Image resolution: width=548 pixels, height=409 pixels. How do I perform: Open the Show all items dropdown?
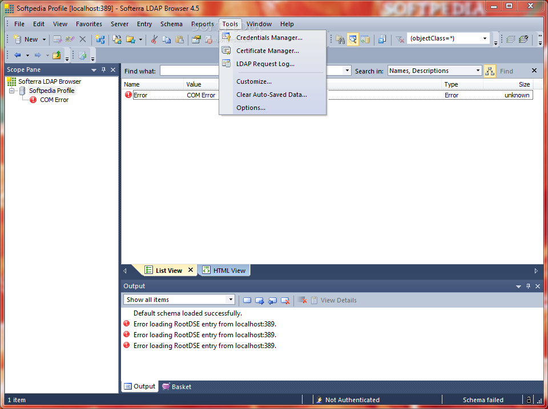231,300
